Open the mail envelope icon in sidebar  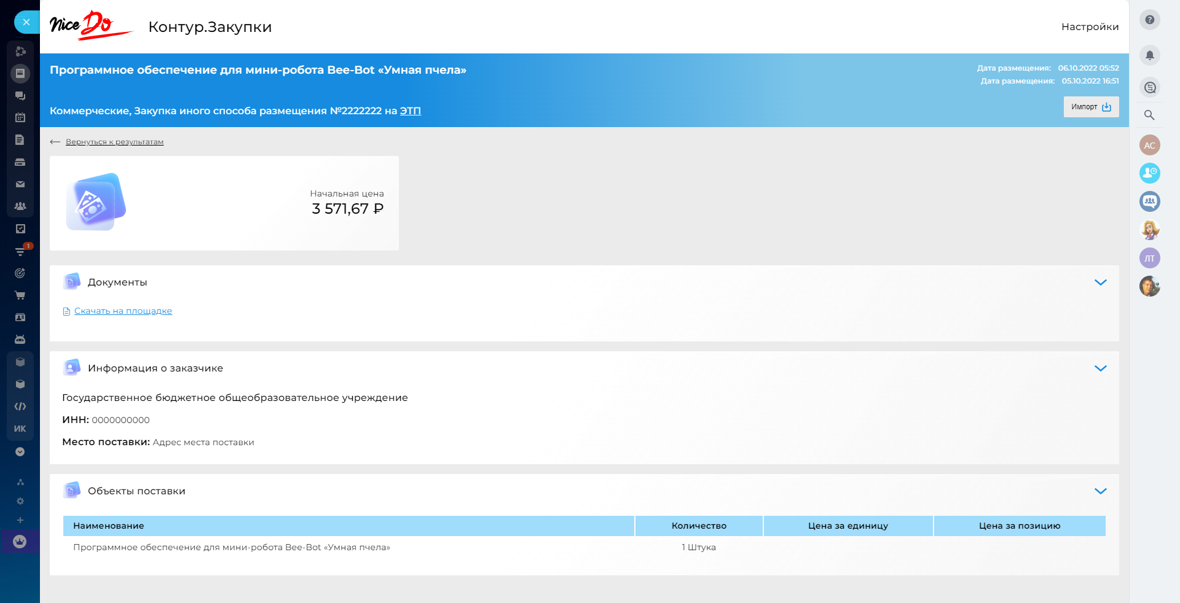pyautogui.click(x=20, y=184)
